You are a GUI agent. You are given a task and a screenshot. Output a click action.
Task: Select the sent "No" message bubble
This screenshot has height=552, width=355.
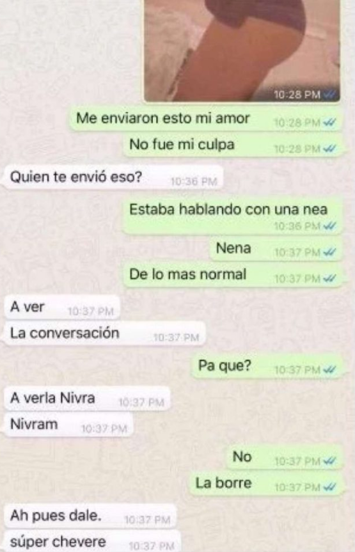tap(284, 457)
